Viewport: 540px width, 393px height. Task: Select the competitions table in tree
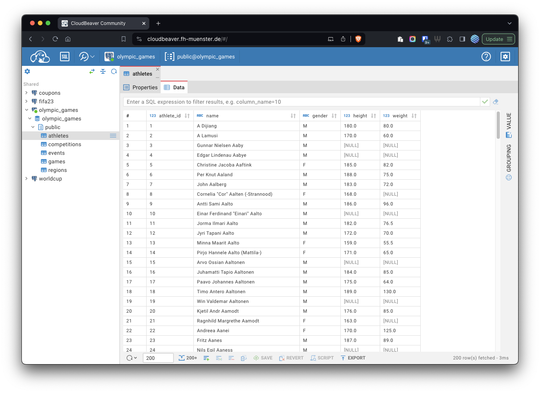64,144
